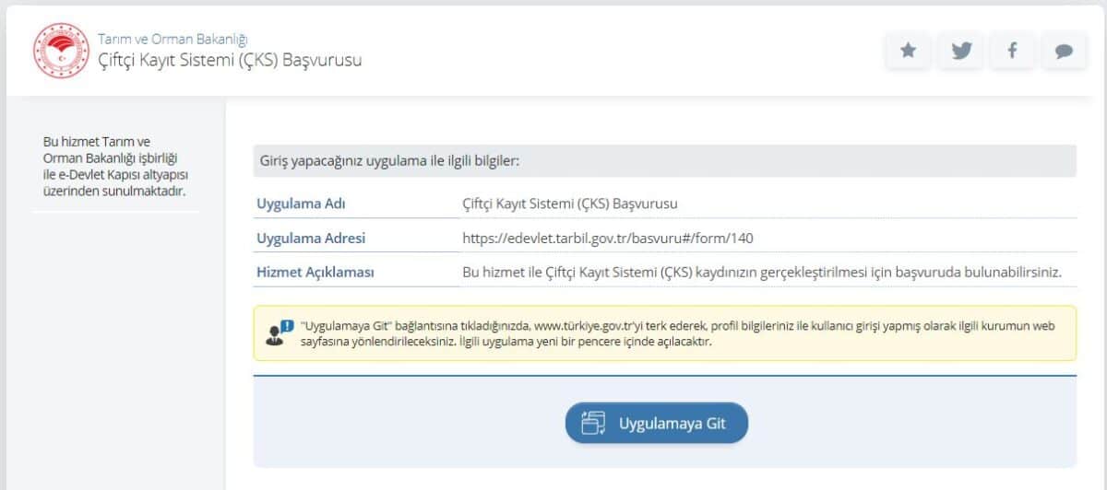Click the edevlet.tarbil.gov.tr application address
Viewport: 1107px width, 490px height.
coord(608,239)
